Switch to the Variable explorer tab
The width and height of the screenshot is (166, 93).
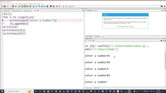(89, 36)
